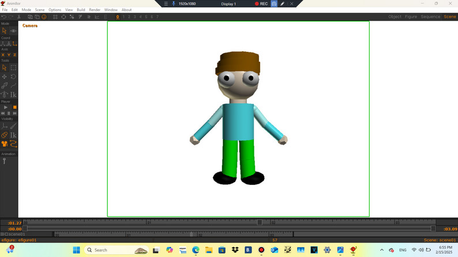Click the Animation keyframe key icon
The height and width of the screenshot is (257, 458).
click(5, 161)
